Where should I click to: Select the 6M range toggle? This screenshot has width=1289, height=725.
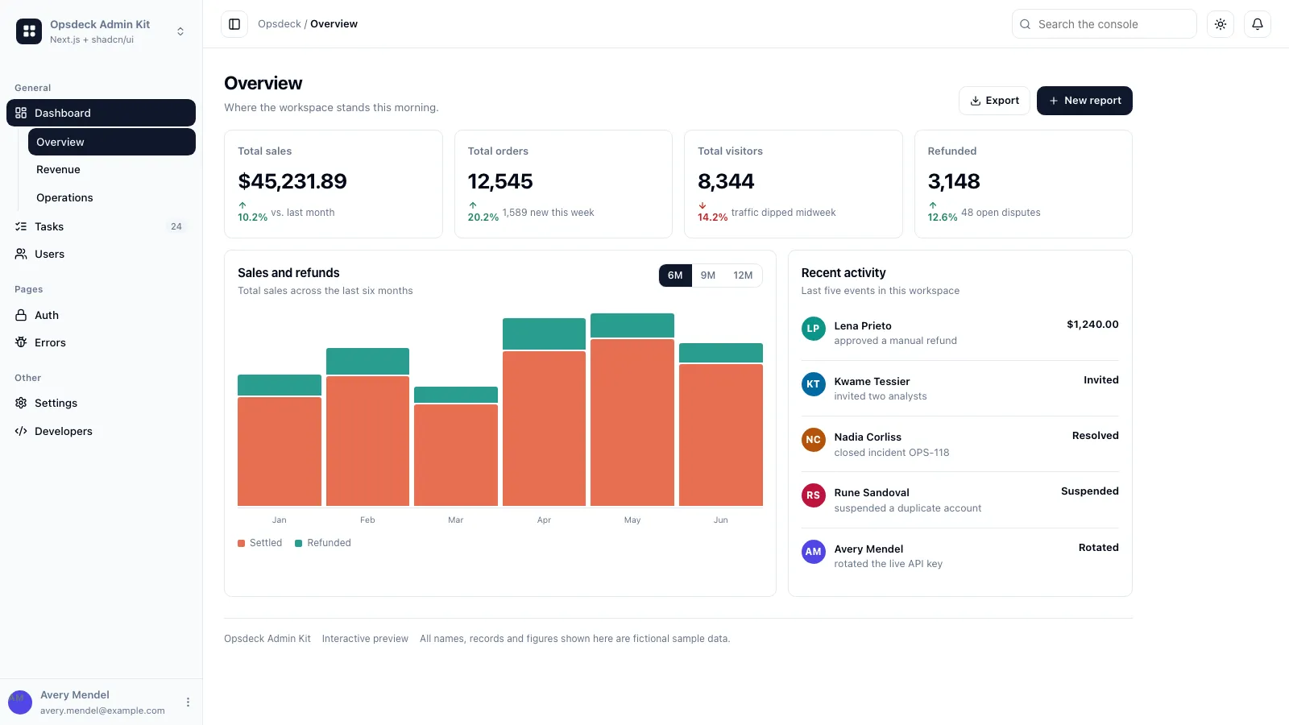[x=675, y=275]
